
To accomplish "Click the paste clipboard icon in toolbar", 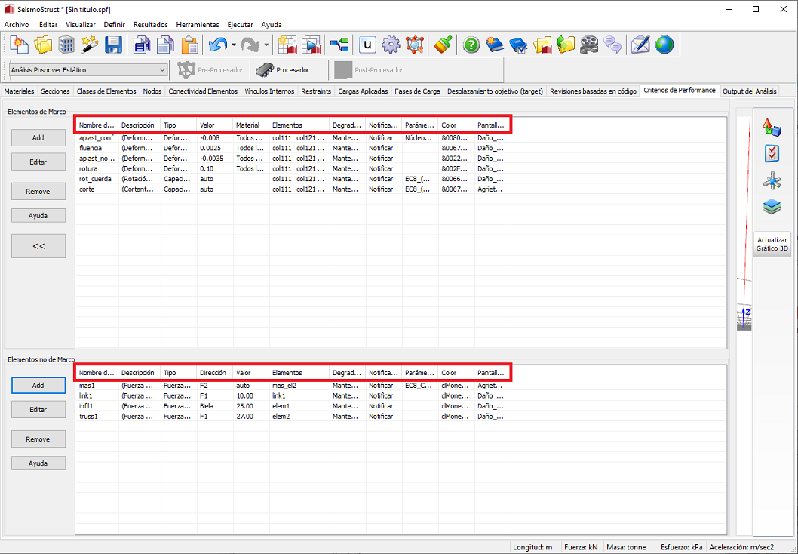I will pyautogui.click(x=189, y=45).
